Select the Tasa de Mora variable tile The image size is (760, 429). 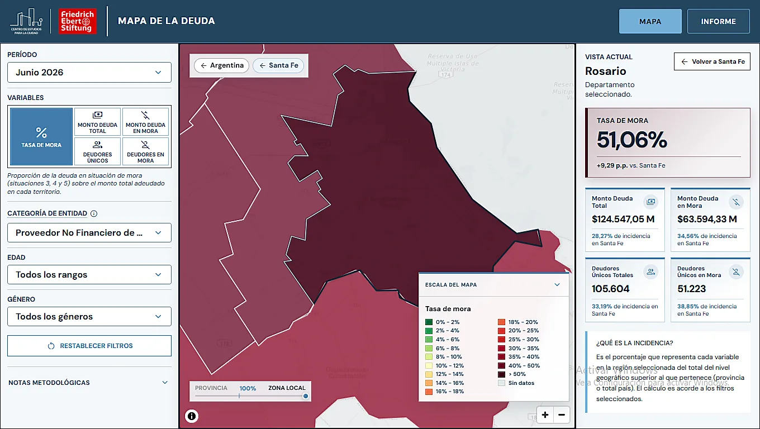pyautogui.click(x=41, y=137)
